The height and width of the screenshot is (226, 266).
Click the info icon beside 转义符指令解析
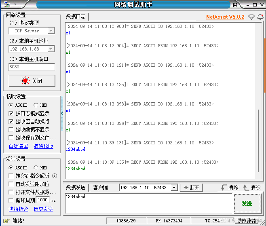[55, 176]
